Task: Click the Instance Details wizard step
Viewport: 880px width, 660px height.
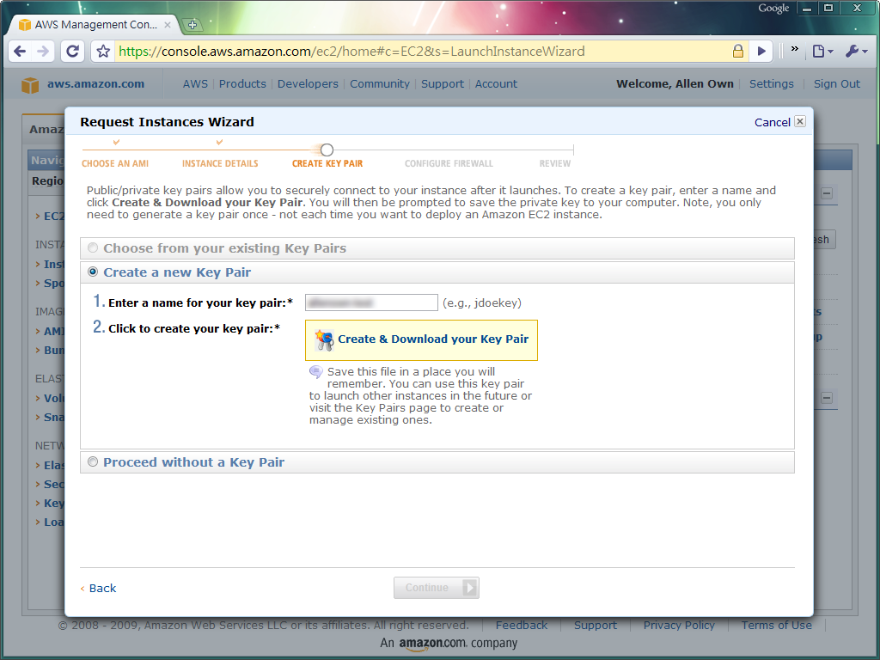Action: (220, 163)
